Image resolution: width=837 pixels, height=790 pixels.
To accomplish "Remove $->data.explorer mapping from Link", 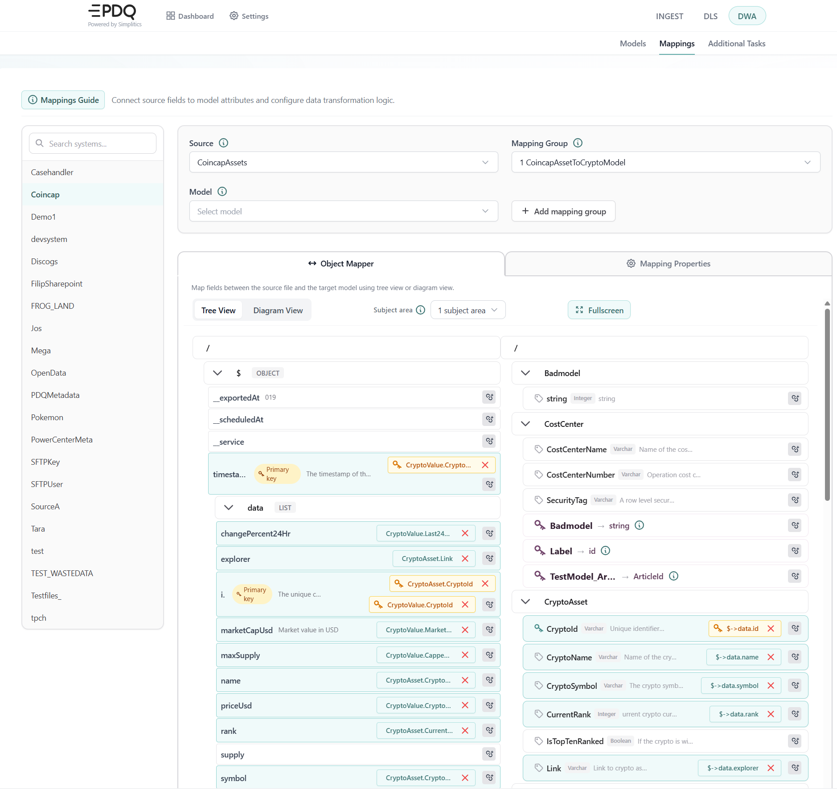I will point(771,768).
